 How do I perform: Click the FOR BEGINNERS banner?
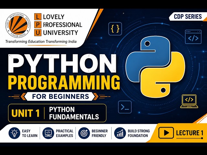[x=60, y=97]
